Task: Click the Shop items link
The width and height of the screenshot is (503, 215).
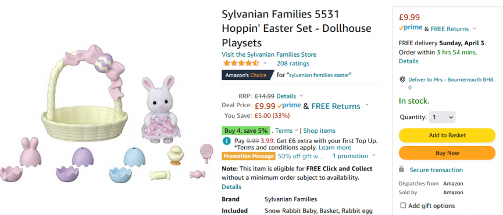Action: pyautogui.click(x=319, y=130)
